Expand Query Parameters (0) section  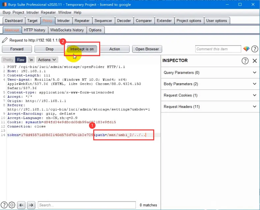click(210, 73)
